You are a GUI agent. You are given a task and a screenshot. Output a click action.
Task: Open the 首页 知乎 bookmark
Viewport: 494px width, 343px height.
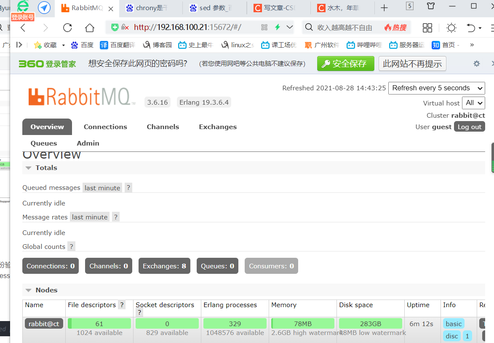(445, 45)
